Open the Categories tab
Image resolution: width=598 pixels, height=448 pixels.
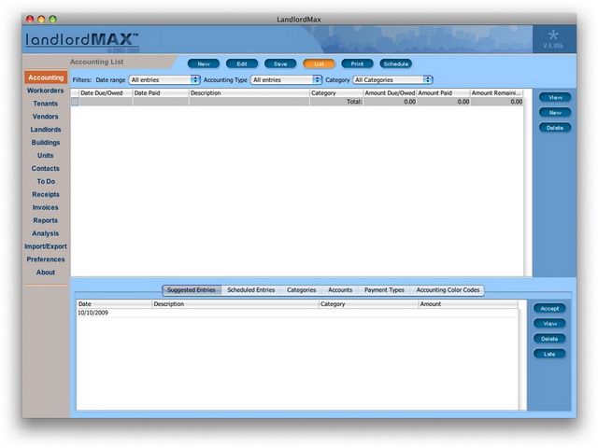(301, 290)
